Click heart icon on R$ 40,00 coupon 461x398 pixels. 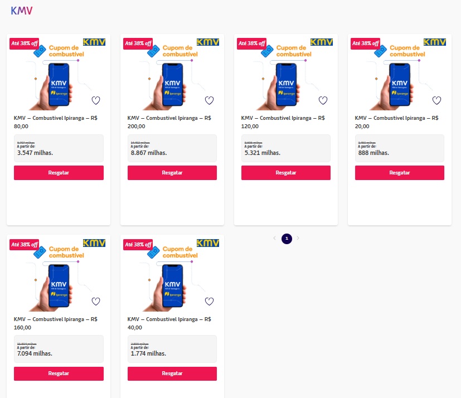[x=209, y=302]
